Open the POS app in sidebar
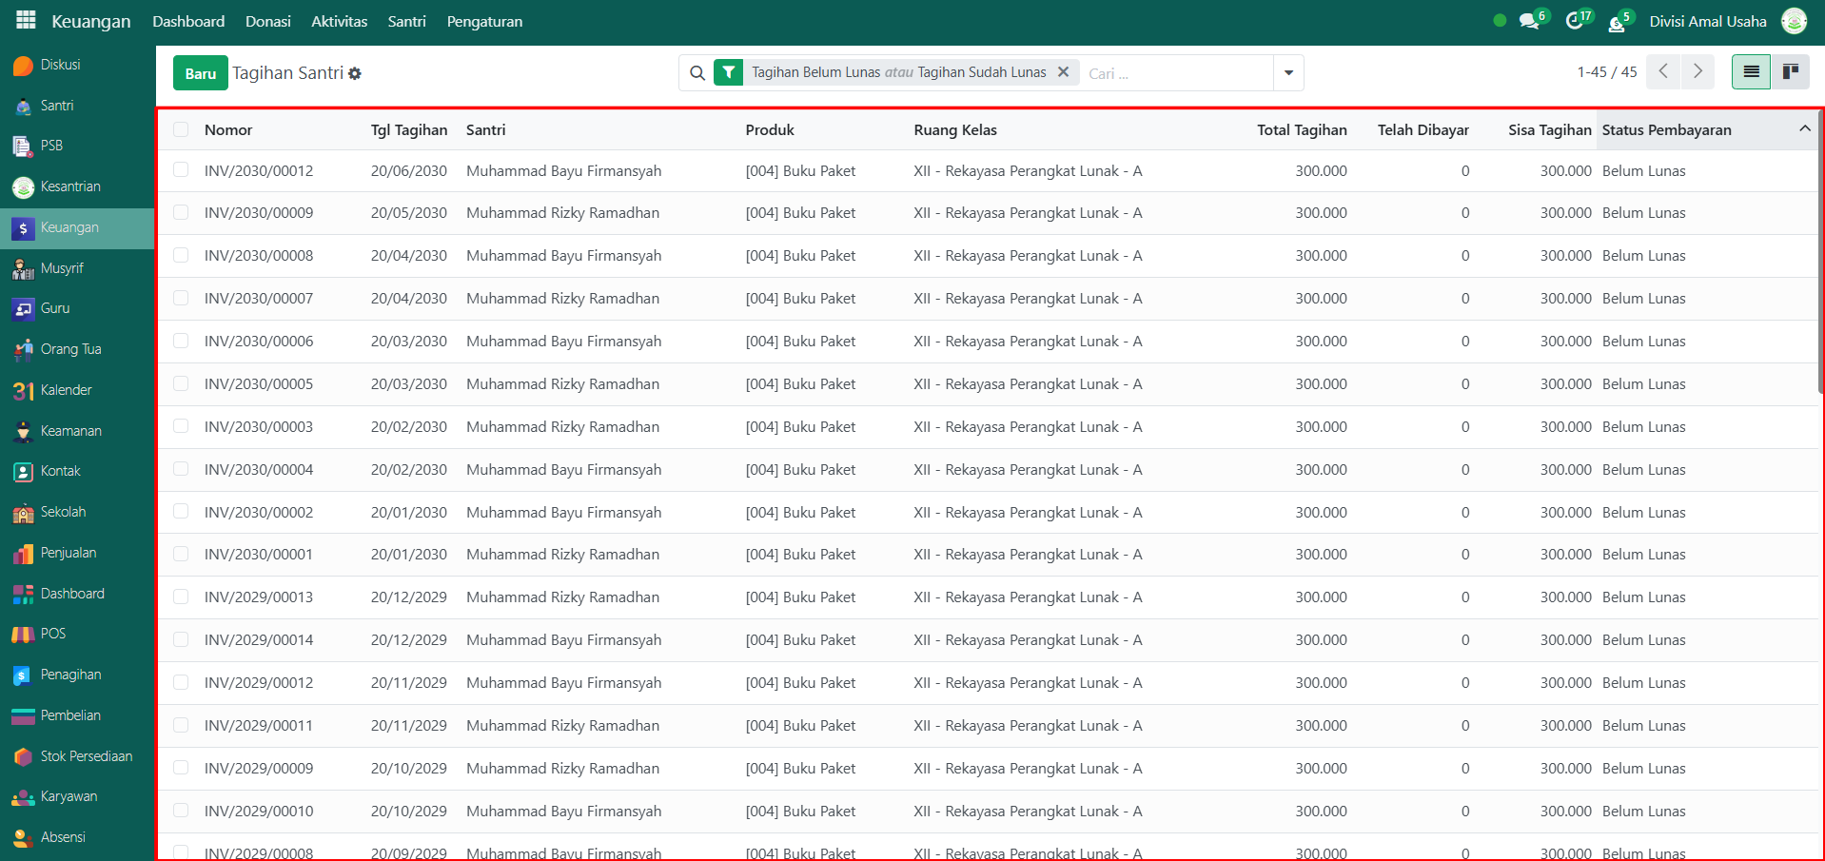This screenshot has height=861, width=1825. click(x=52, y=634)
